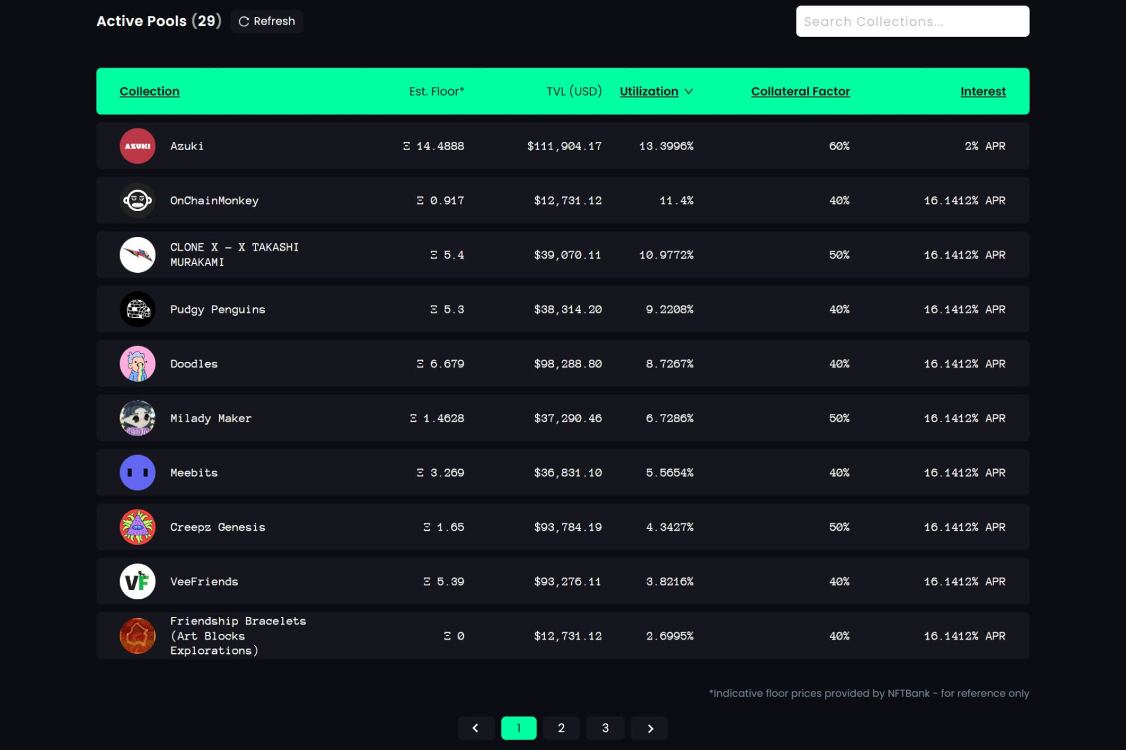Click Meebits TVL $36,831.10
Viewport: 1126px width, 750px height.
567,473
